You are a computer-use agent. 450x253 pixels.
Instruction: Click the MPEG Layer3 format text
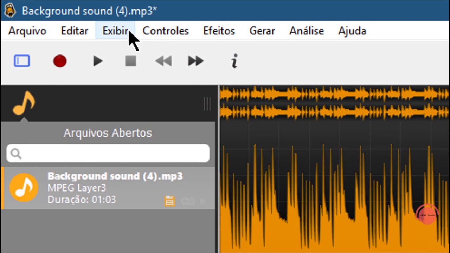click(77, 188)
